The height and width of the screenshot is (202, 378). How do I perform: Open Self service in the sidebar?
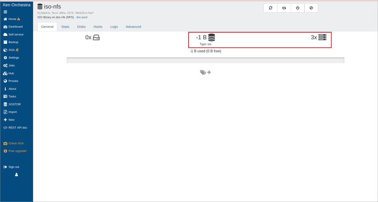[13, 35]
